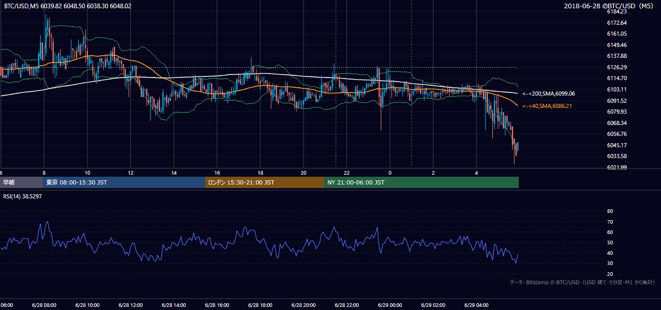Viewport: 661px width, 310px height.
Task: Click the 6/28 12:00 time label
Action: pyautogui.click(x=130, y=305)
